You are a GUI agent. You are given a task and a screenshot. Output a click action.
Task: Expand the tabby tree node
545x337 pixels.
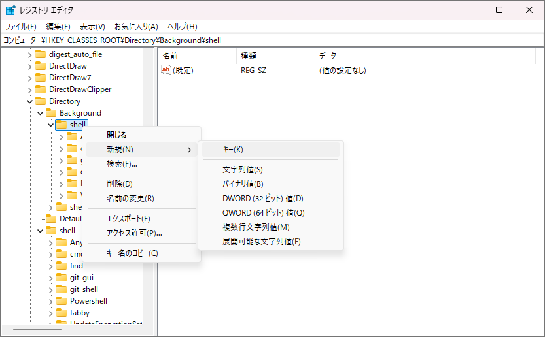click(51, 313)
